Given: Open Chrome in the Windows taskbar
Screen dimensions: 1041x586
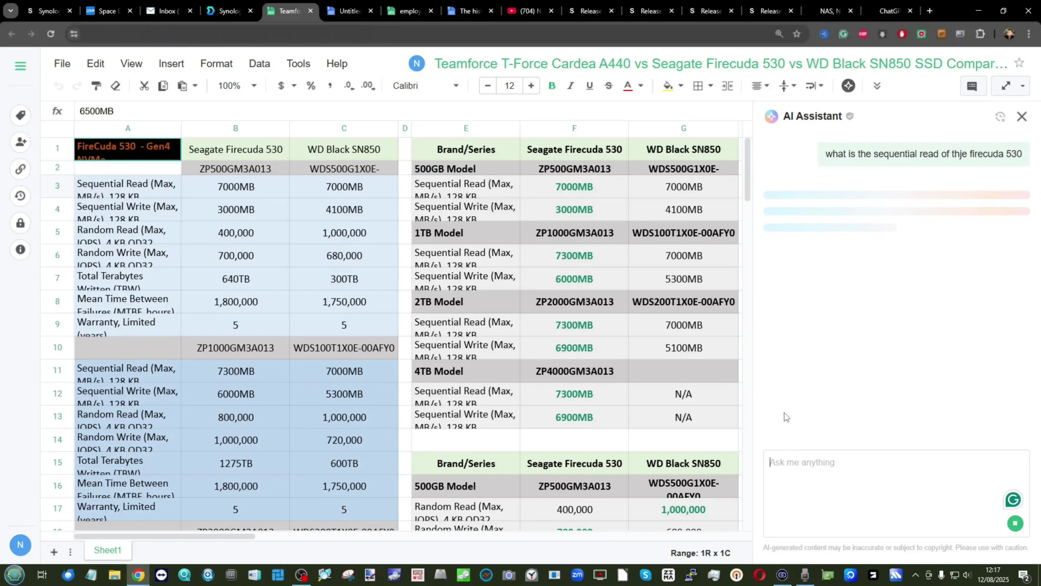Looking at the screenshot, I should coord(138,575).
